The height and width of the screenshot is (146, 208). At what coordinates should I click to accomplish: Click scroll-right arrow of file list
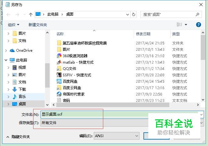point(198,105)
